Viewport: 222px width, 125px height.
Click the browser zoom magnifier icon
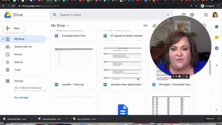[x=191, y=6]
